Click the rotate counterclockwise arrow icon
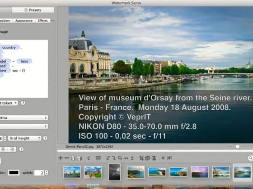Image resolution: width=253 pixels, height=189 pixels. (x=108, y=158)
